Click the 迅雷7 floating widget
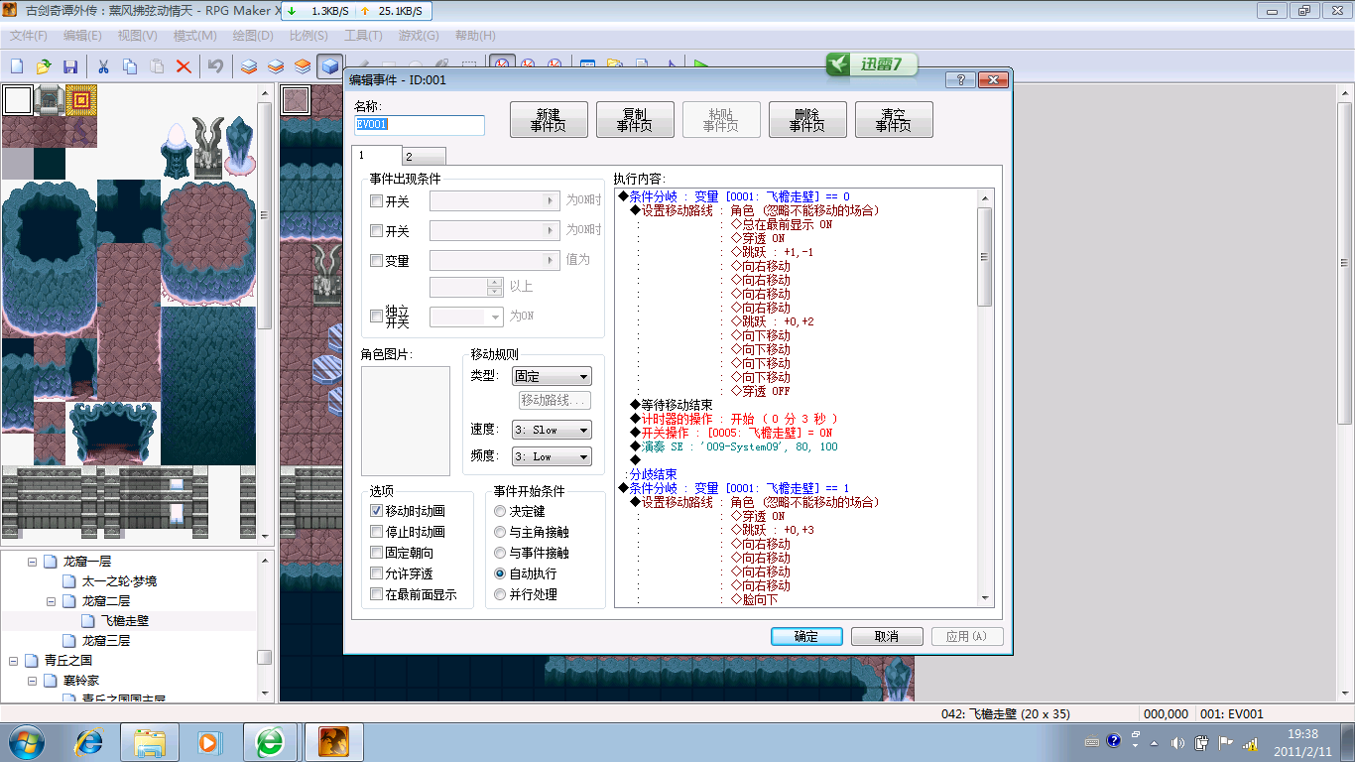The image size is (1355, 762). pyautogui.click(x=872, y=64)
